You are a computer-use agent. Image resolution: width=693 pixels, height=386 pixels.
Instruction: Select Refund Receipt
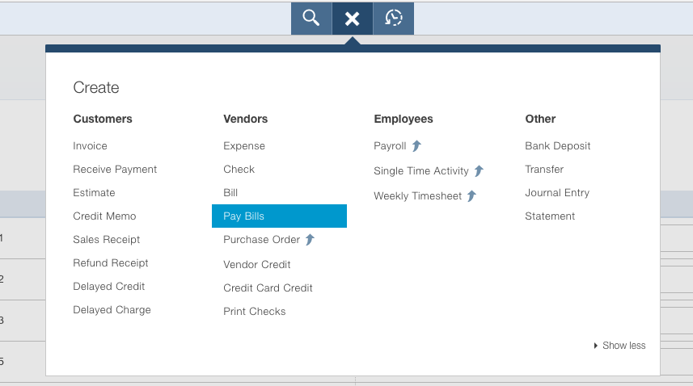(111, 263)
